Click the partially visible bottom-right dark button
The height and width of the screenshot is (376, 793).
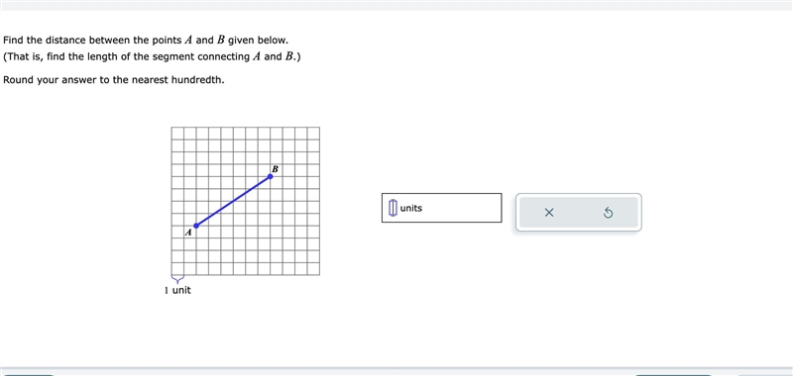673,375
